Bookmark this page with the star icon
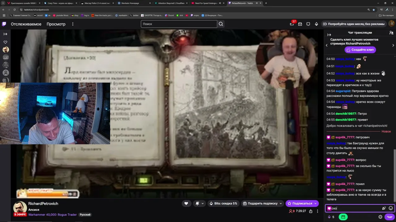The width and height of the screenshot is (396, 222). tap(374, 10)
